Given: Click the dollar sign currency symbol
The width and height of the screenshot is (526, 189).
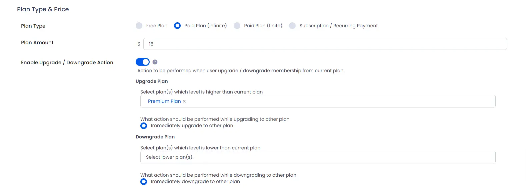Looking at the screenshot, I should [139, 44].
